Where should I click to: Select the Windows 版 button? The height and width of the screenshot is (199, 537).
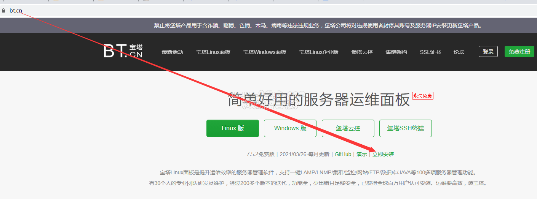(x=290, y=128)
